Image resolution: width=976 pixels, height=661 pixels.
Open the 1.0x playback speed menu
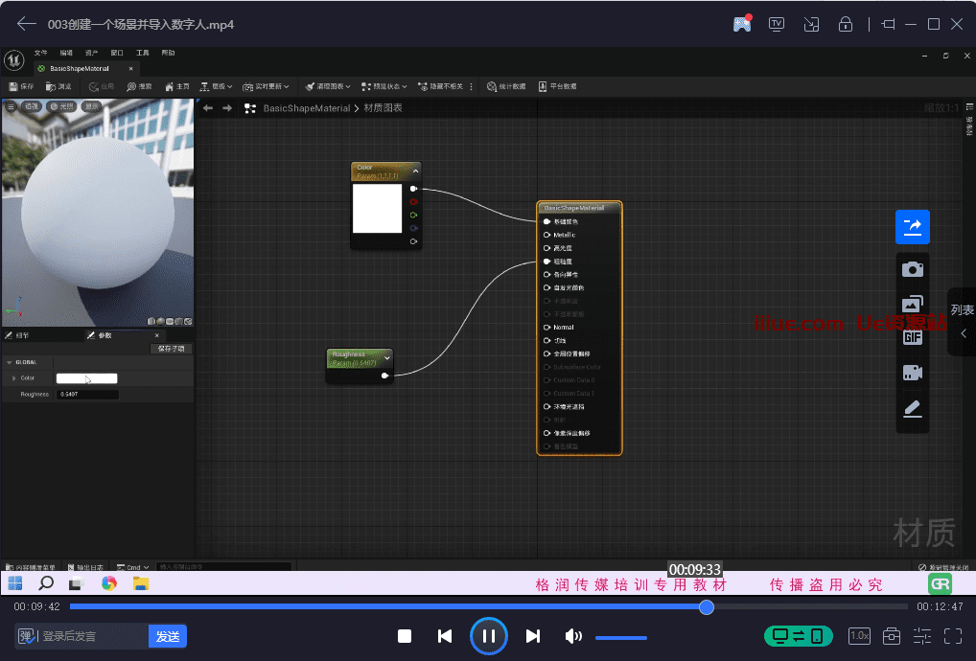860,636
